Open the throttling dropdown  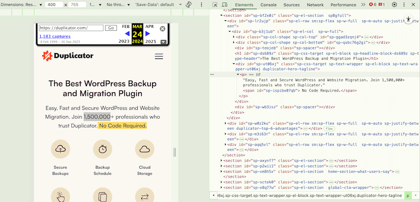118,4
